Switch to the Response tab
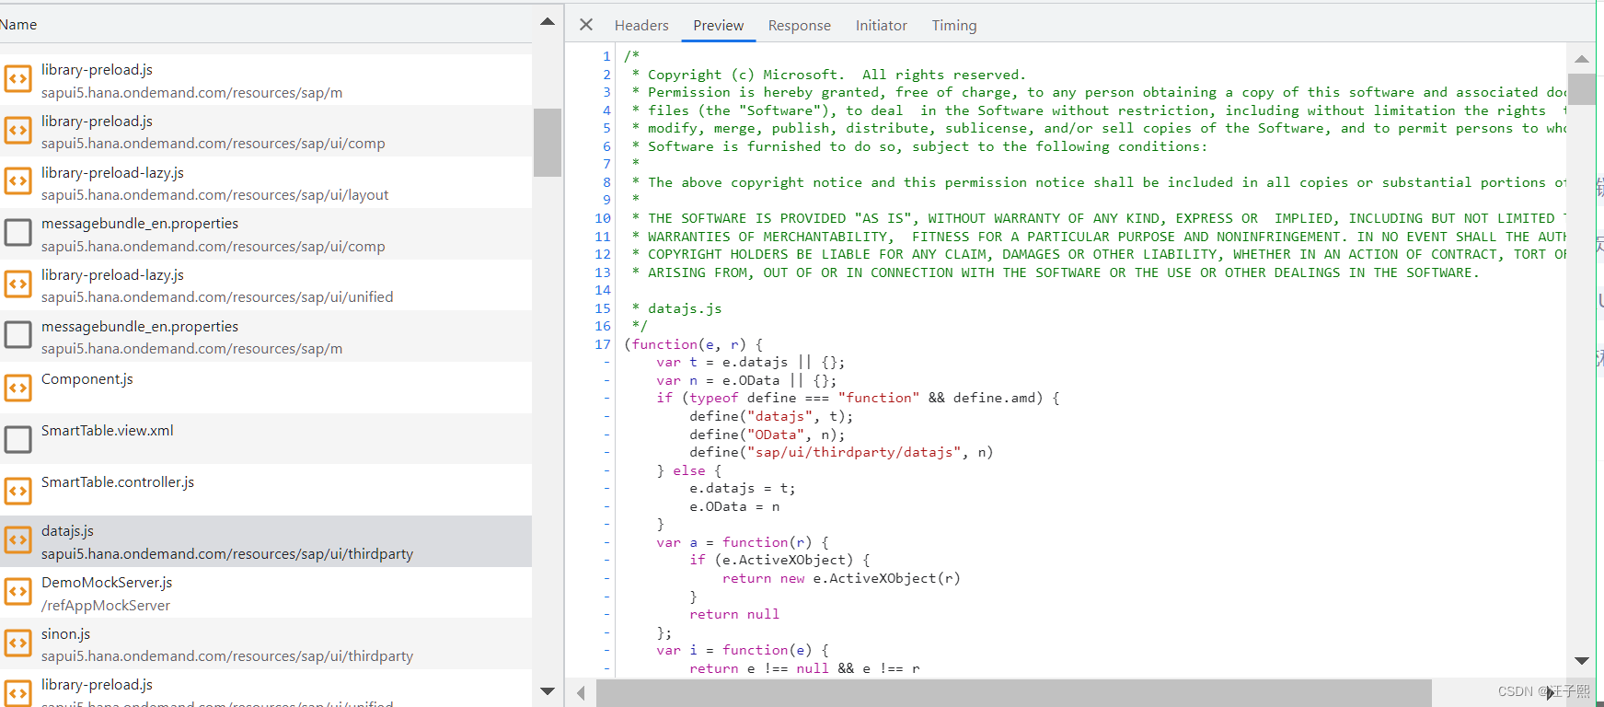 [x=799, y=26]
